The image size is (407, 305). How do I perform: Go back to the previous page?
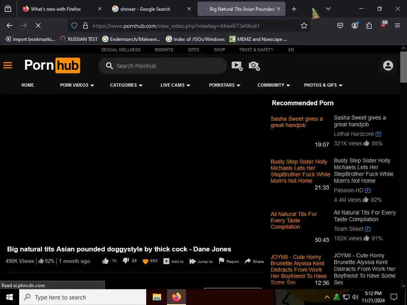(10, 25)
